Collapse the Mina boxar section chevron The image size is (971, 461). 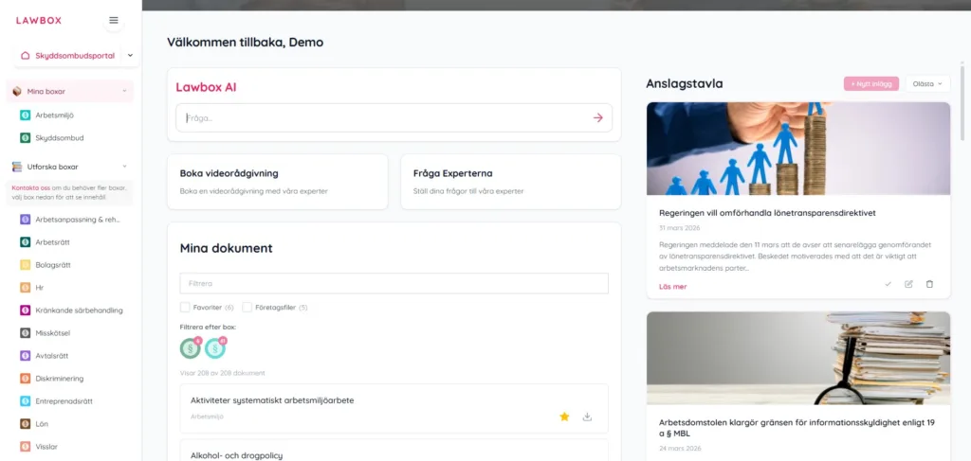tap(124, 92)
